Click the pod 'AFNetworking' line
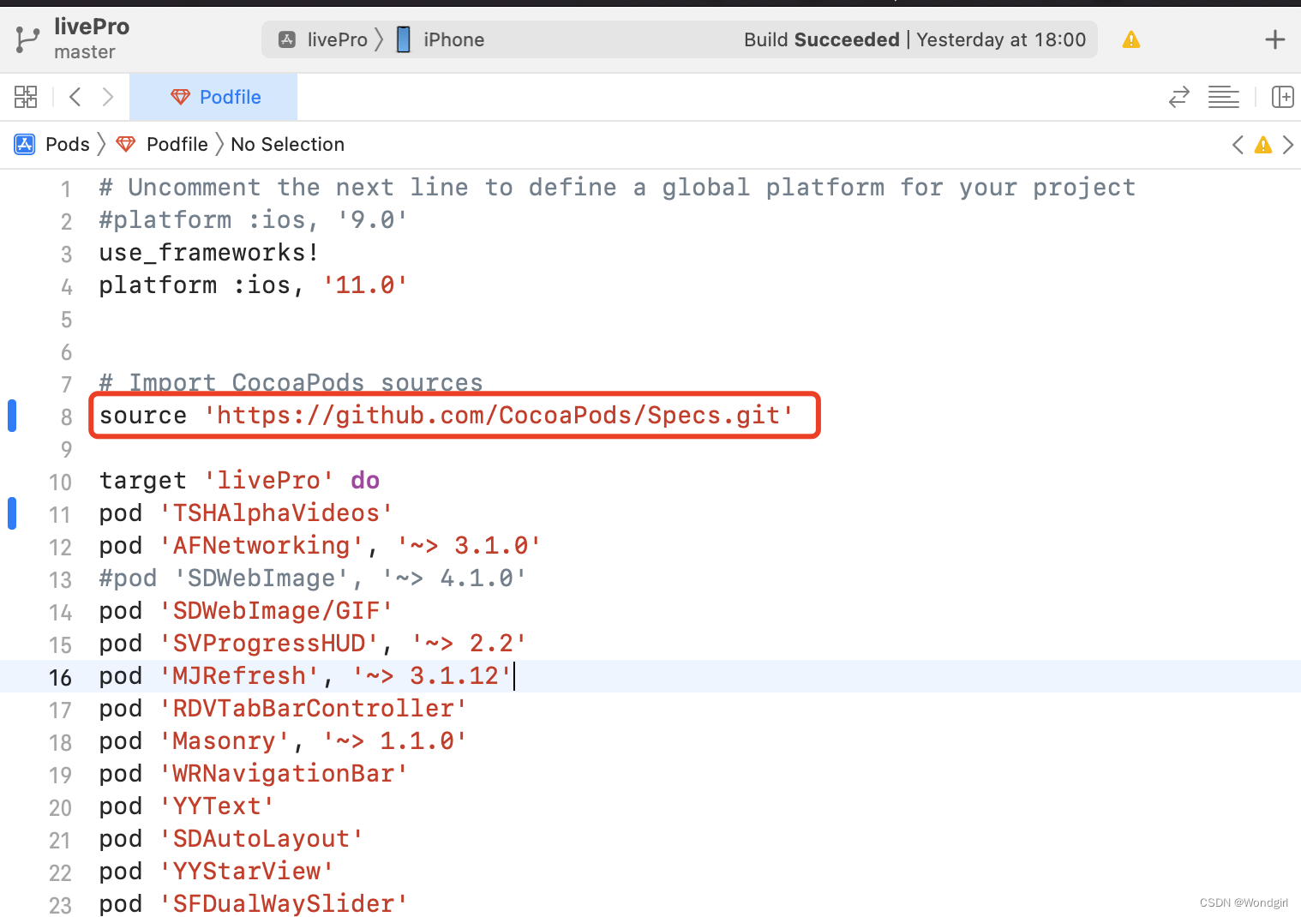This screenshot has width=1301, height=917. (x=320, y=545)
